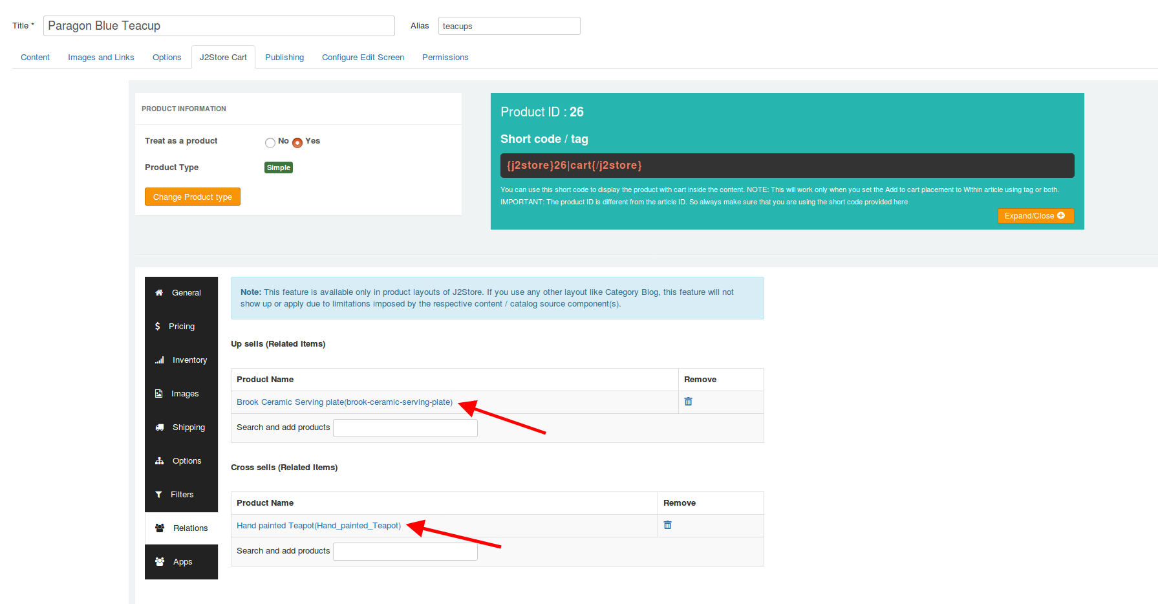Open the Permissions tab

tap(445, 57)
